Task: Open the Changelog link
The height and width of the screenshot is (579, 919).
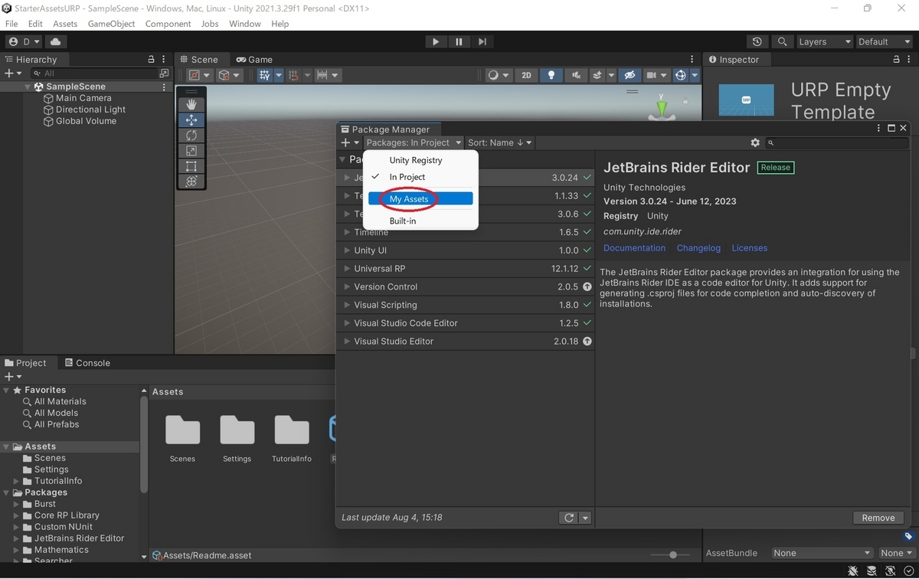Action: (x=698, y=248)
